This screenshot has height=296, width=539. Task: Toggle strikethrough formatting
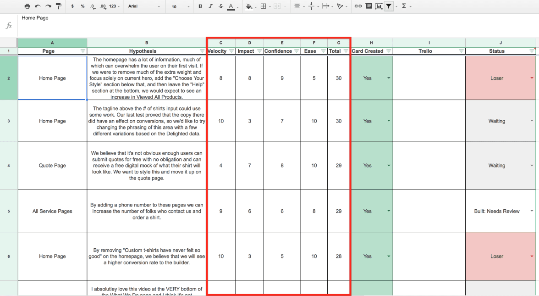coord(220,6)
